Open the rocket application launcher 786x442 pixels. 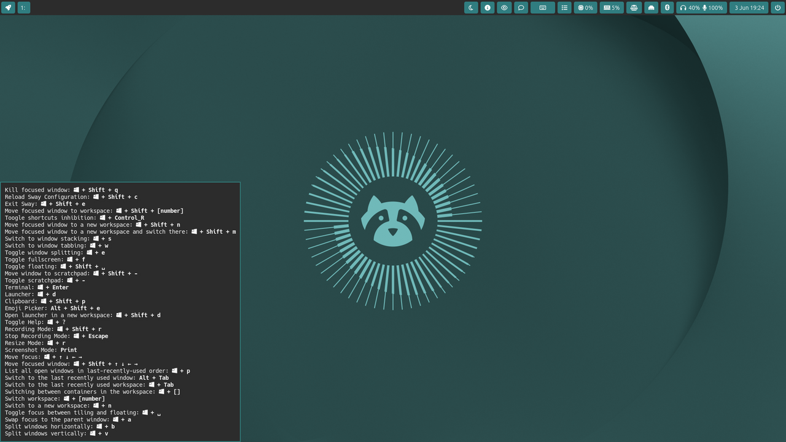click(8, 8)
